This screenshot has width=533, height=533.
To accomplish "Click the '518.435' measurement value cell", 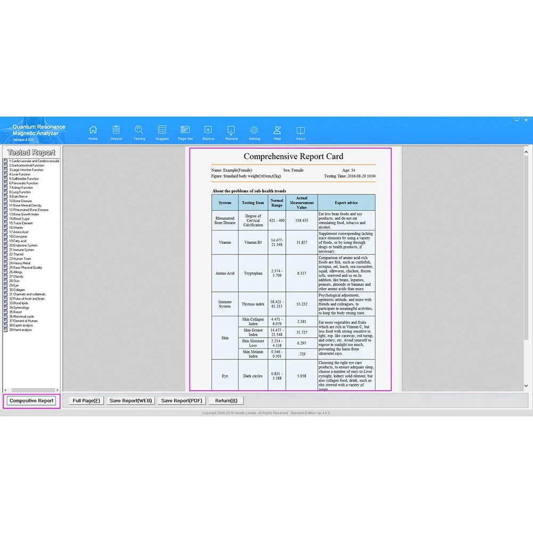I will 301,220.
